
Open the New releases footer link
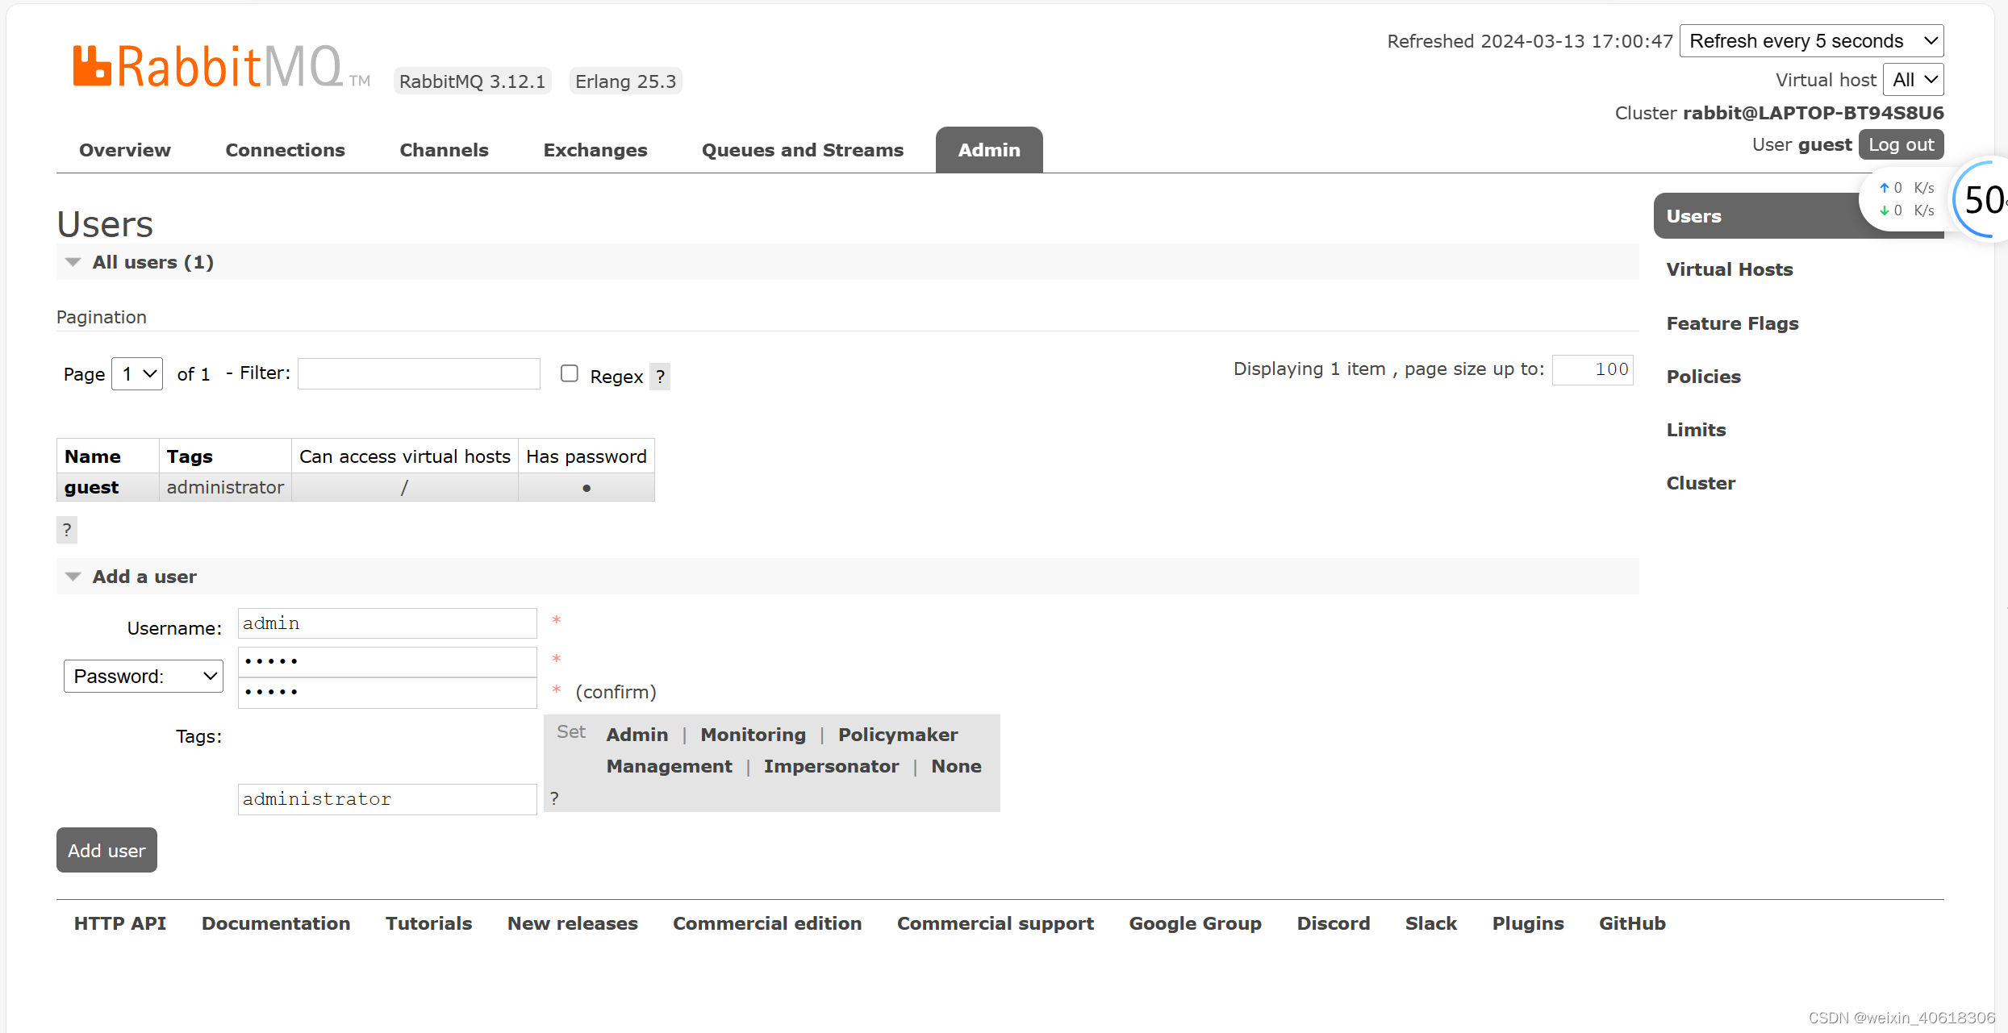573,923
